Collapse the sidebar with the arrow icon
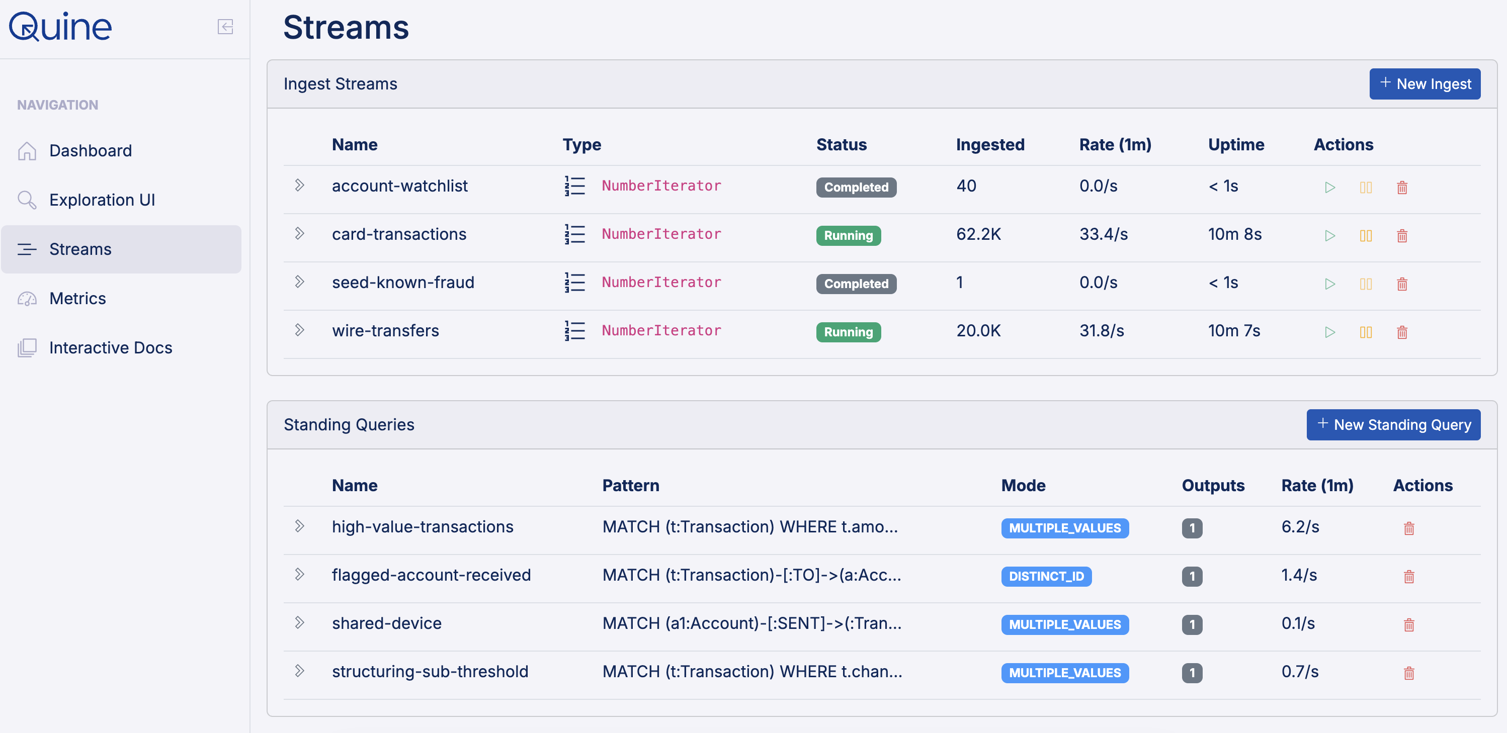The width and height of the screenshot is (1507, 733). (225, 27)
